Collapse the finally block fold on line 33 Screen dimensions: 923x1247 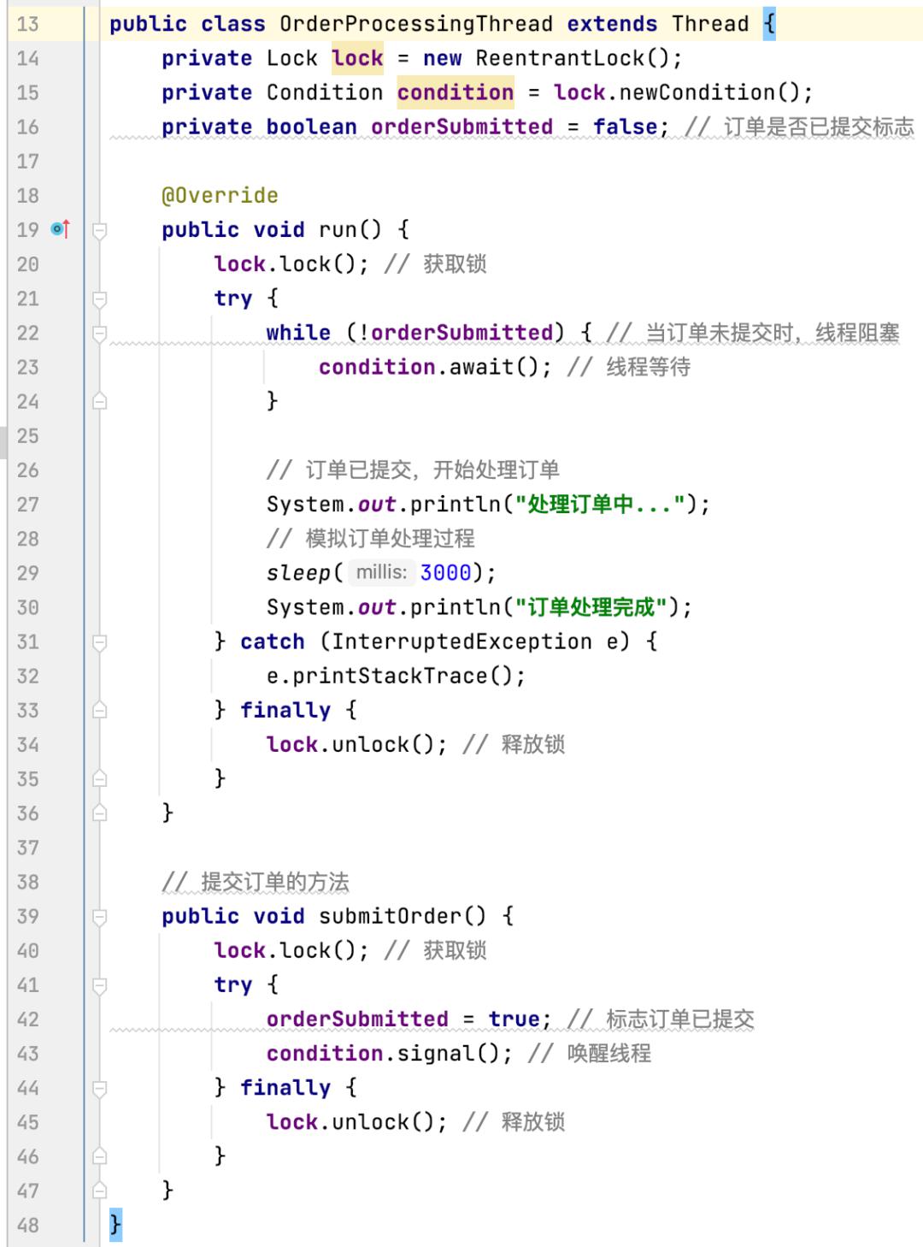click(100, 710)
